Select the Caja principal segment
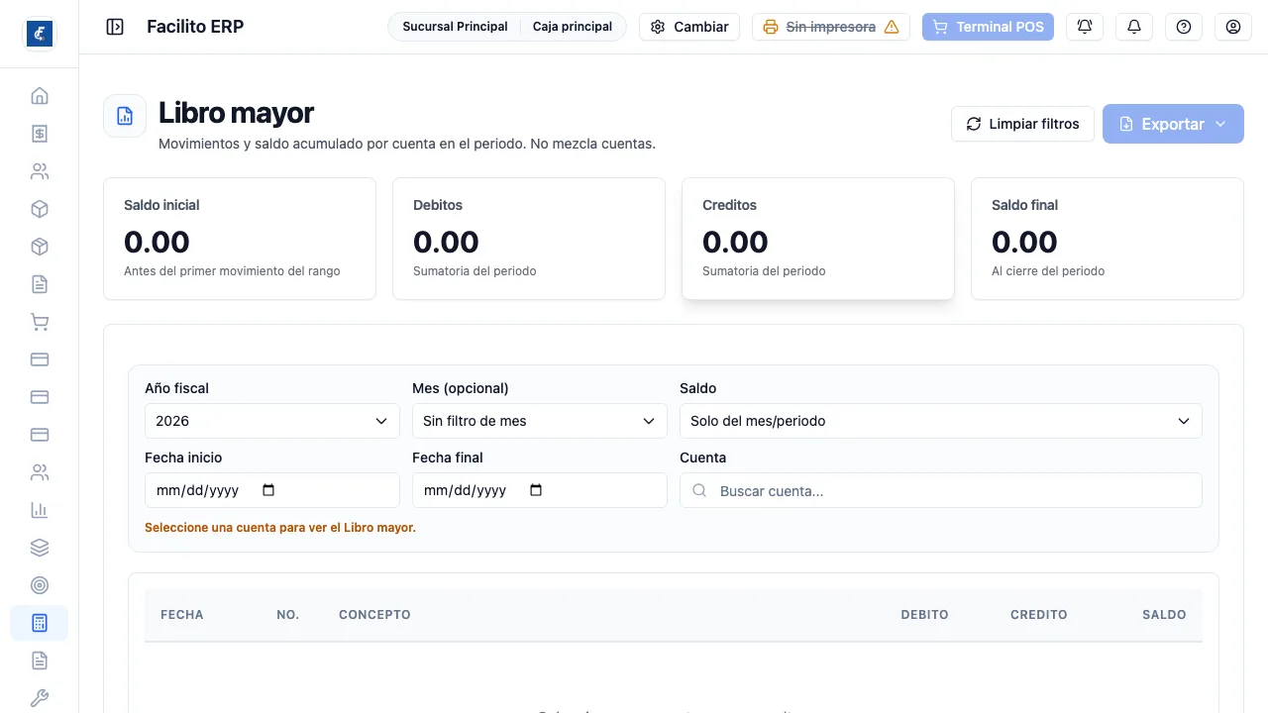 [x=573, y=27]
